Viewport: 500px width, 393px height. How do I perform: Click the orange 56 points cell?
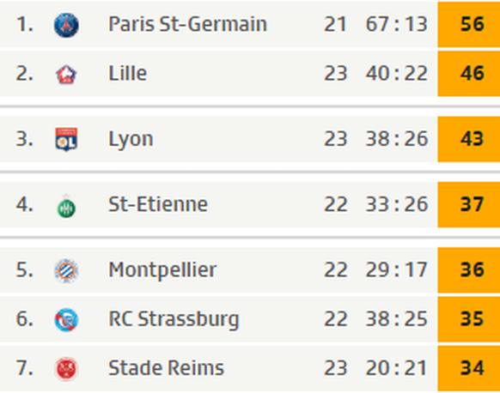point(469,24)
